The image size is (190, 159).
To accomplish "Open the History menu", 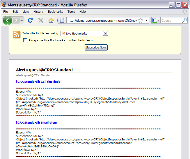I will (x=38, y=12).
